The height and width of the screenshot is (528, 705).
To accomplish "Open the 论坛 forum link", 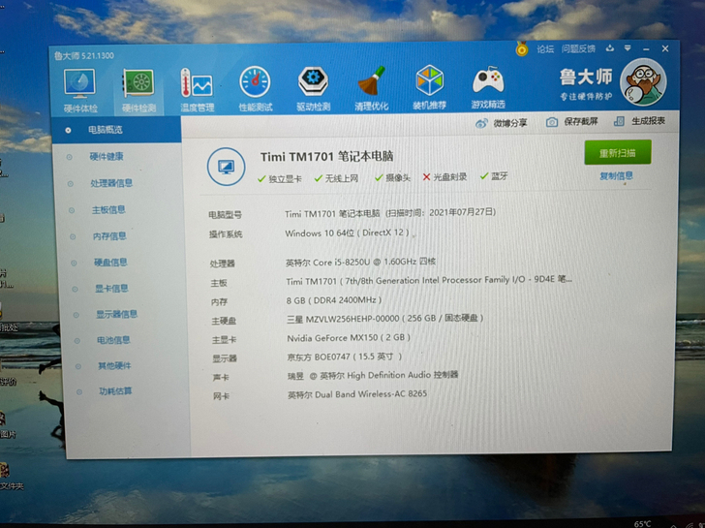I will coord(545,49).
